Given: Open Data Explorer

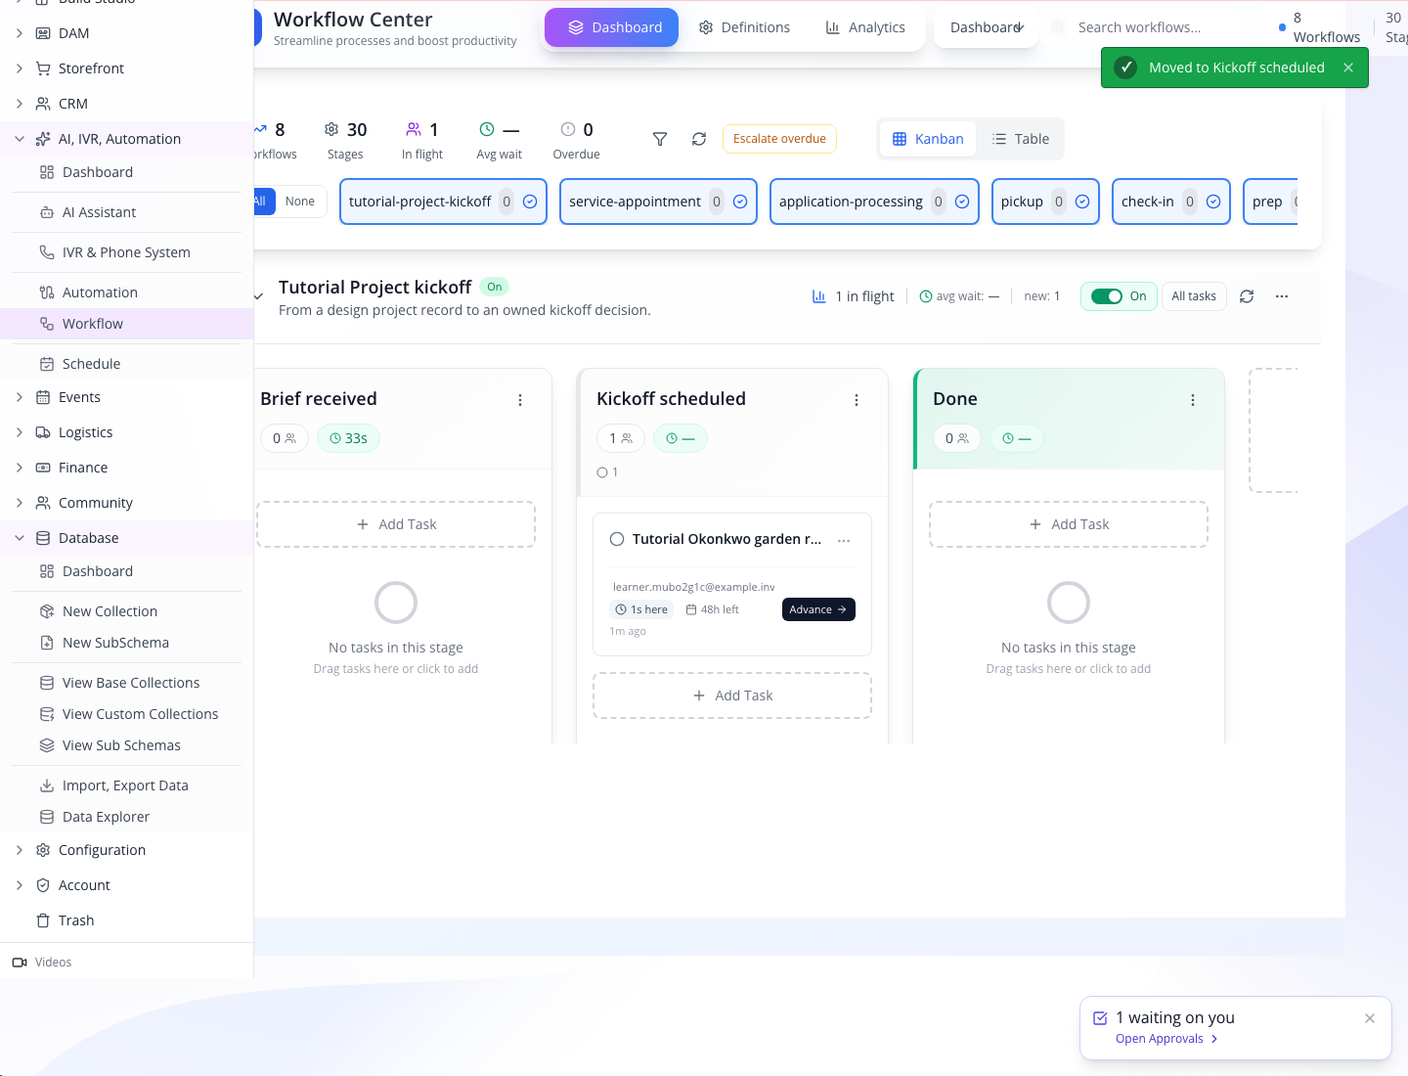Looking at the screenshot, I should 126,817.
